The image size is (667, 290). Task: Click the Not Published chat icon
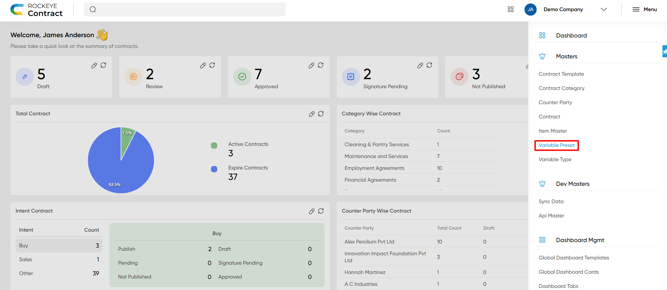pyautogui.click(x=459, y=77)
